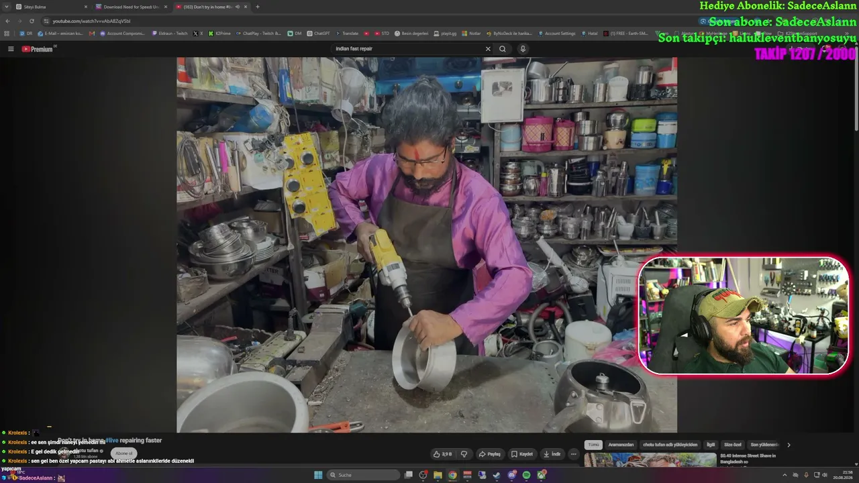
Task: Share the video with Paylaş
Action: [x=489, y=454]
